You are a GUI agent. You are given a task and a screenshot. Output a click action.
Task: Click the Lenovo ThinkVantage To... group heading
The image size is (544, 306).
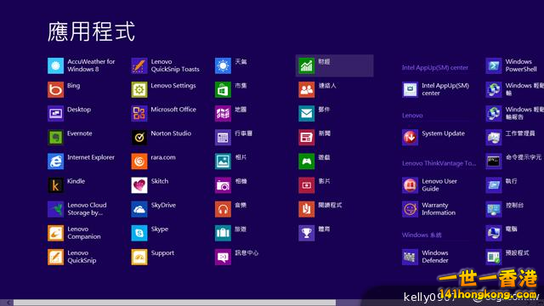439,163
